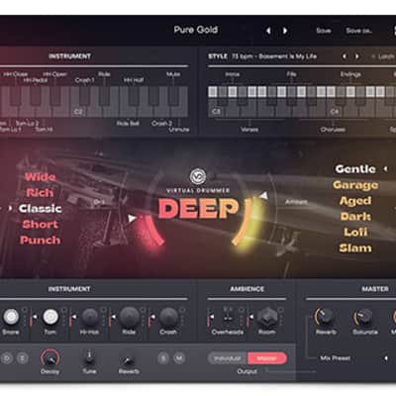Select the Crash cymbal icon
Viewport: 396px width, 396px height.
click(x=168, y=317)
